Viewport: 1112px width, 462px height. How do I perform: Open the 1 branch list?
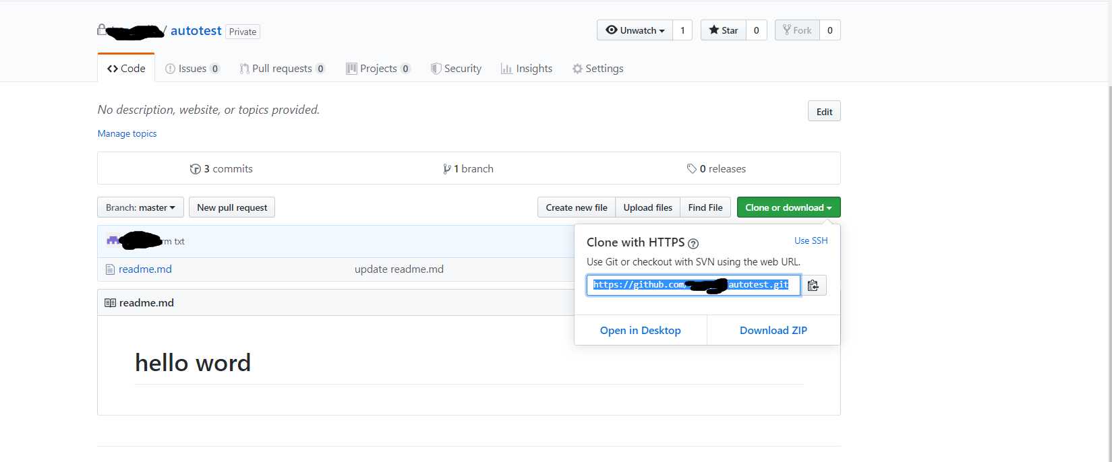[x=468, y=169]
